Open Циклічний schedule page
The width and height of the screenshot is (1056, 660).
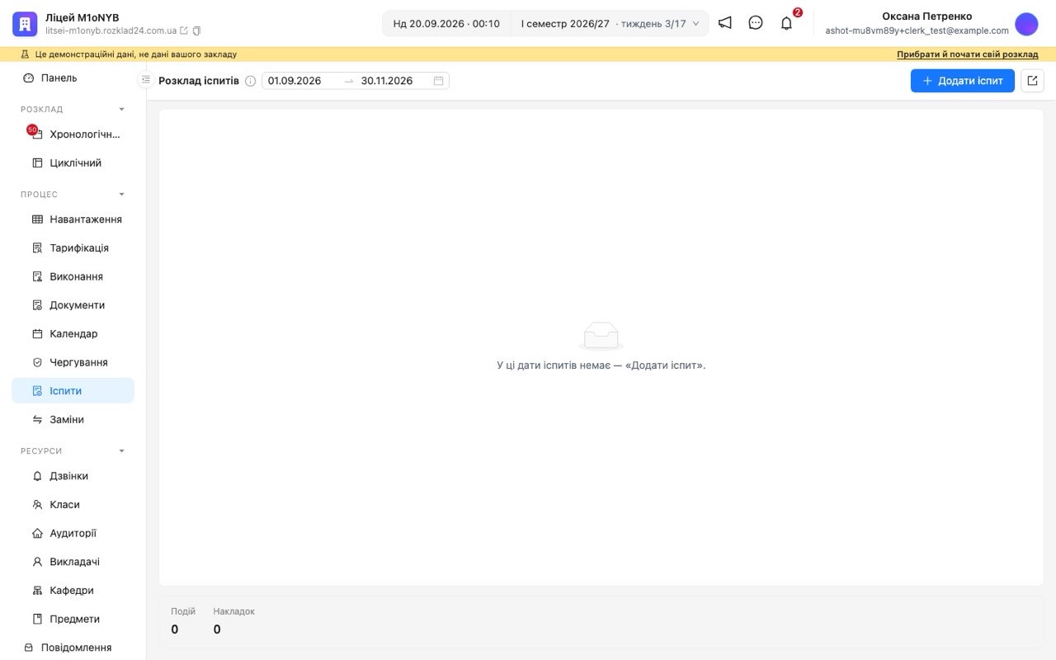click(x=73, y=163)
